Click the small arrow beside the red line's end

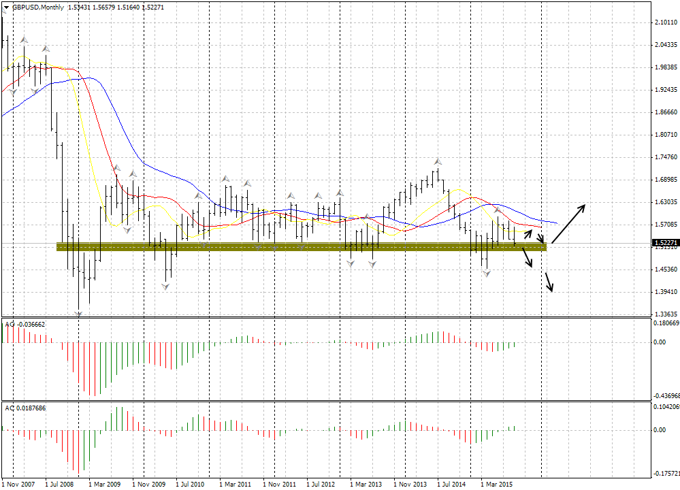[540, 238]
